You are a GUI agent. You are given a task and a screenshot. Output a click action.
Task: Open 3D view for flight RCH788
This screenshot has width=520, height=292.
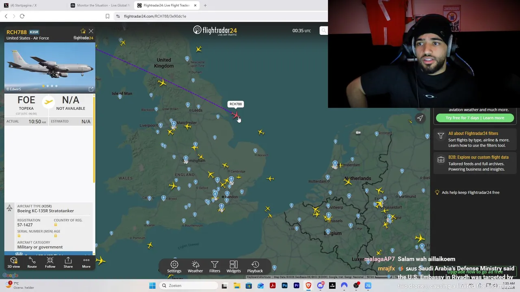[x=13, y=262]
